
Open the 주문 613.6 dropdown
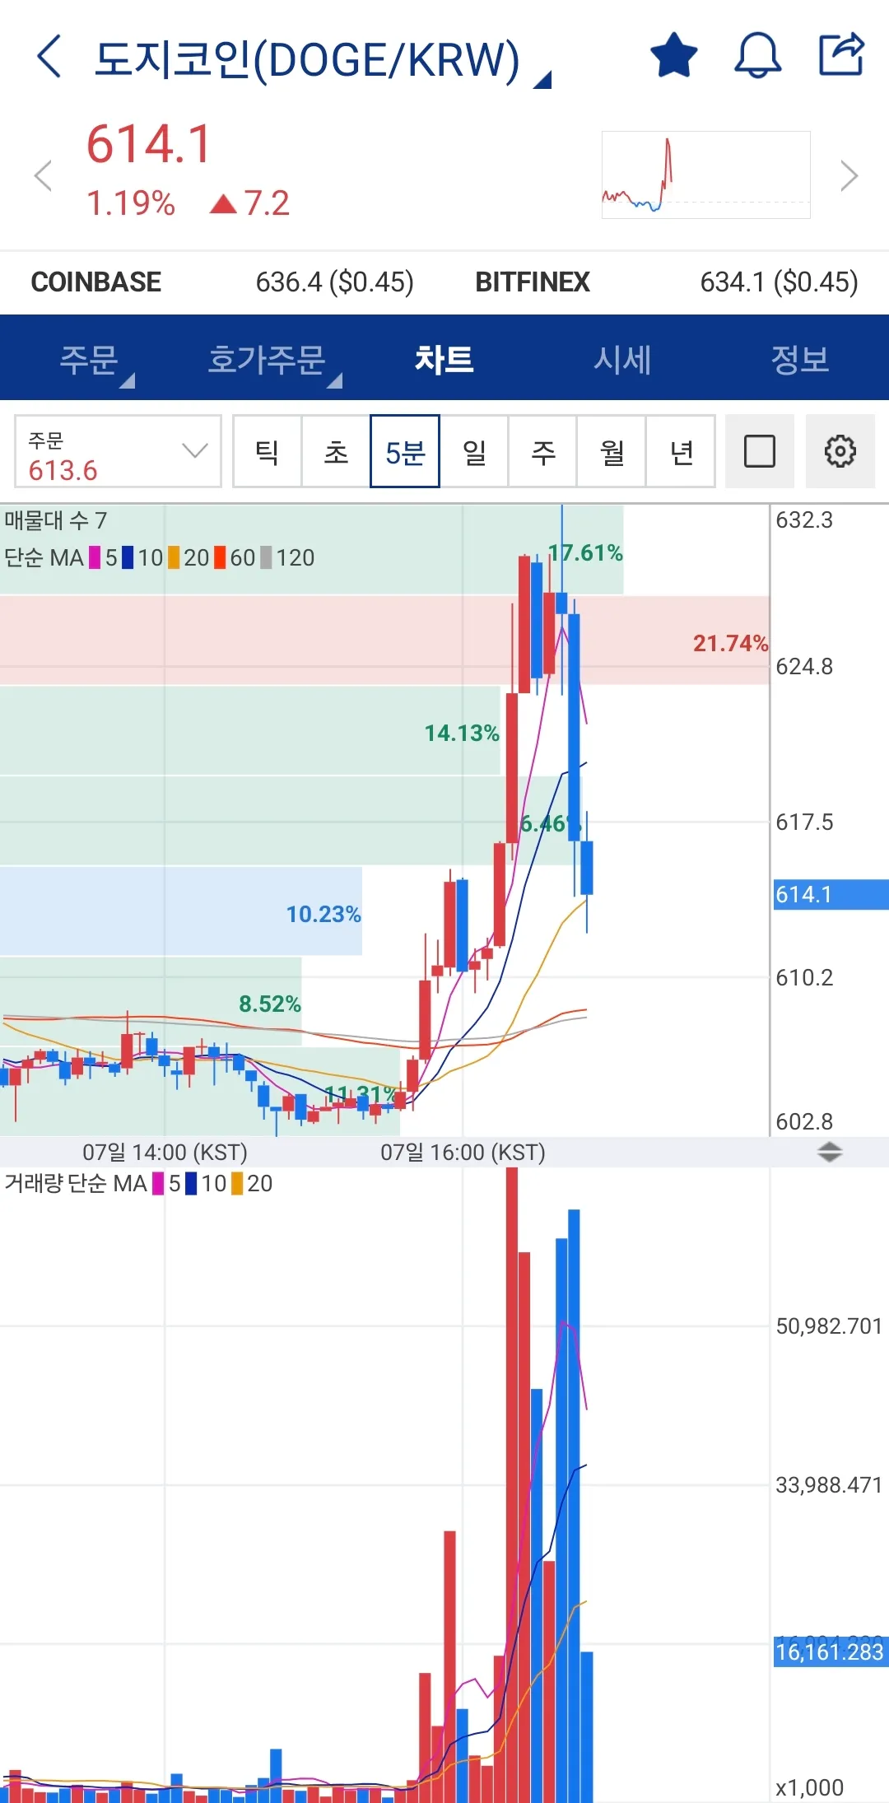(x=118, y=451)
